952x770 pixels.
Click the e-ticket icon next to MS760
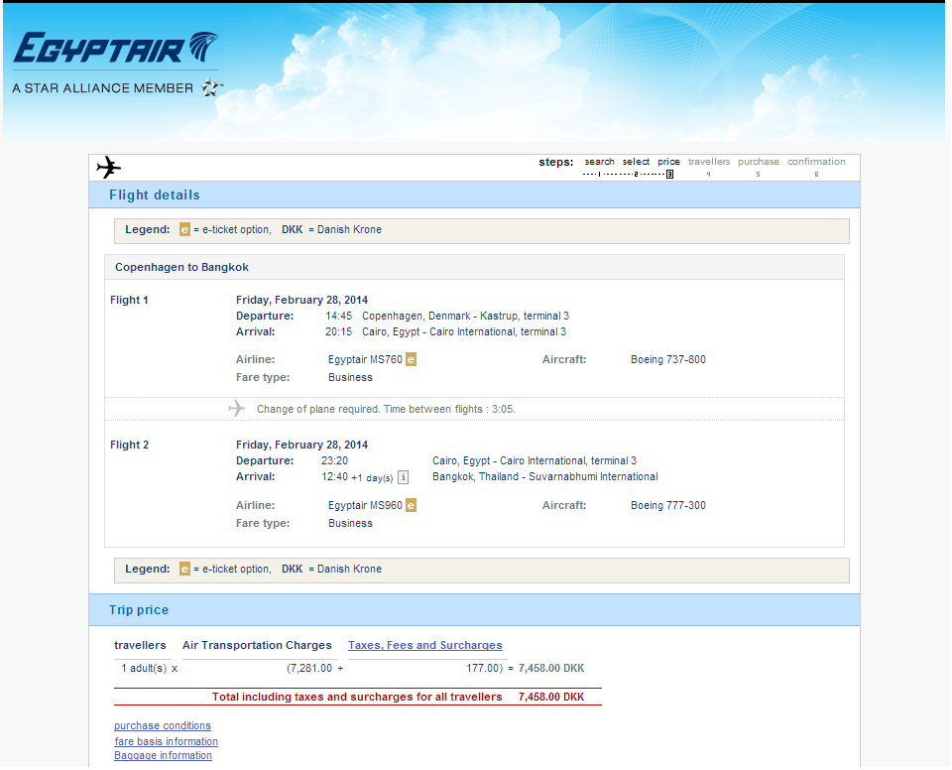[411, 360]
